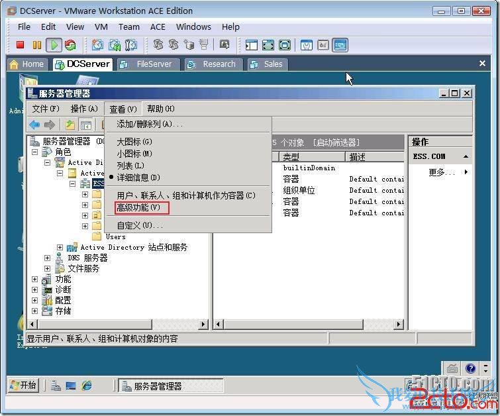Click the VMware Power On green play icon

54,44
